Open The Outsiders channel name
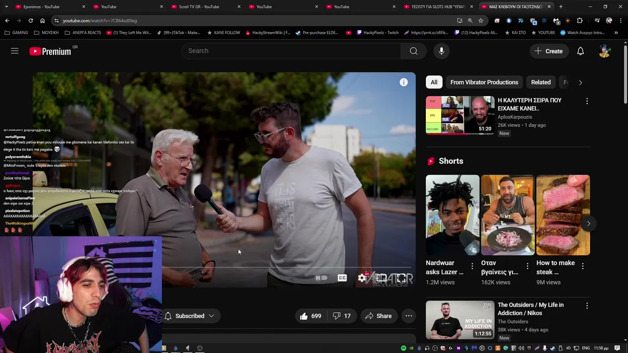 513,322
